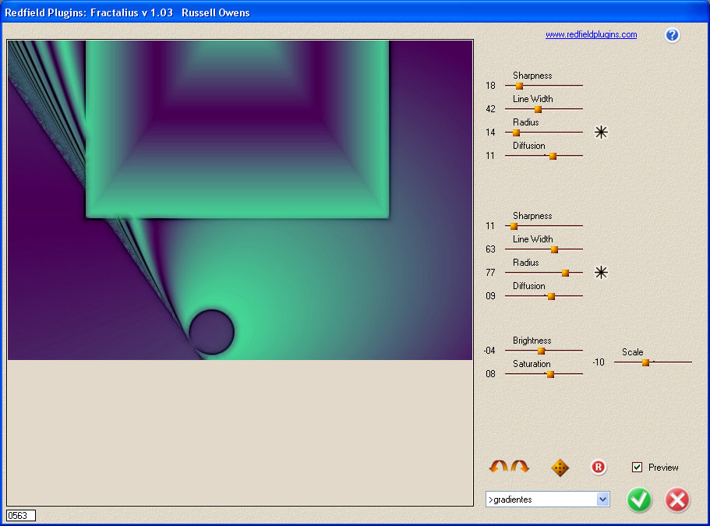Visit www.redfieldplugins.com link
The width and height of the screenshot is (710, 526).
pyautogui.click(x=591, y=34)
